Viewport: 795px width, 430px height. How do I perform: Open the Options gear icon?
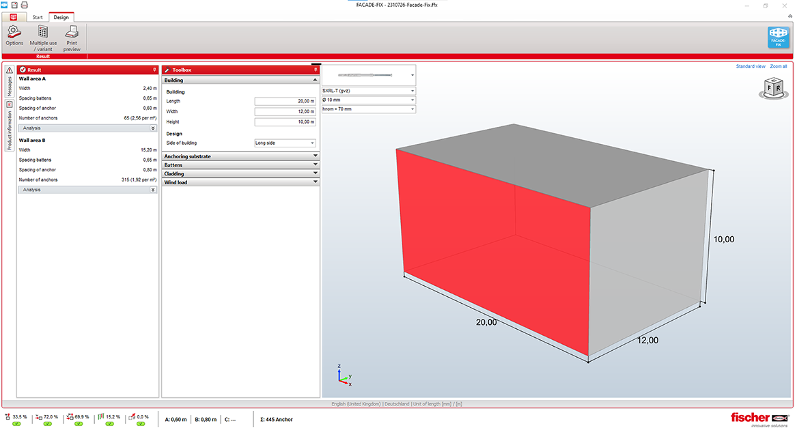(x=14, y=32)
